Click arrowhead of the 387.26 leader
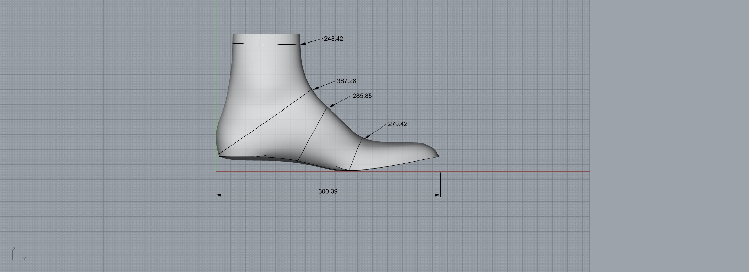Image resolution: width=749 pixels, height=272 pixels. 314,89
